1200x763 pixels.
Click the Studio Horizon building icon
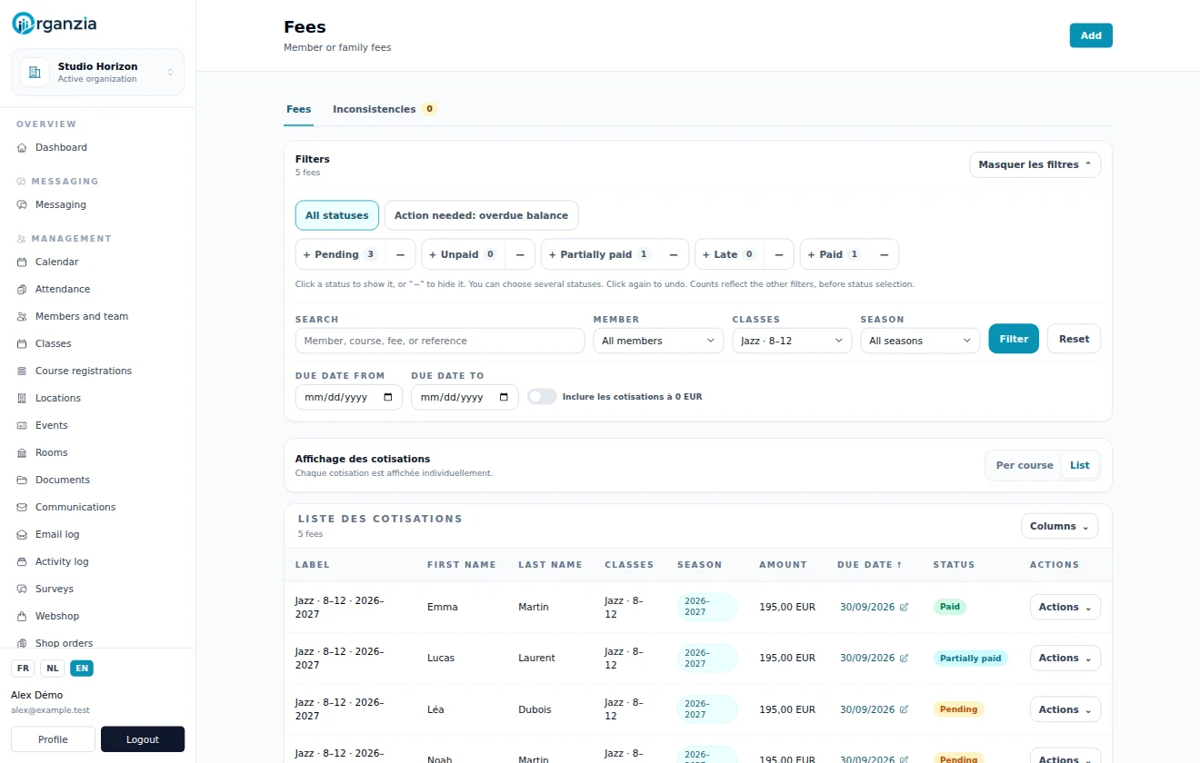35,72
